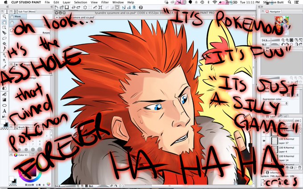This screenshot has height=189, width=303.
Task: Collapse the right panel dock chevron
Action: tap(262, 7)
